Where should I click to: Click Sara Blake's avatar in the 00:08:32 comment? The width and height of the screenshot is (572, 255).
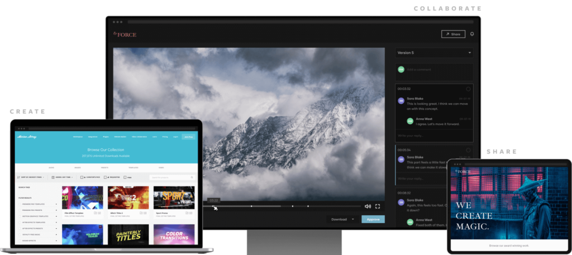point(401,202)
